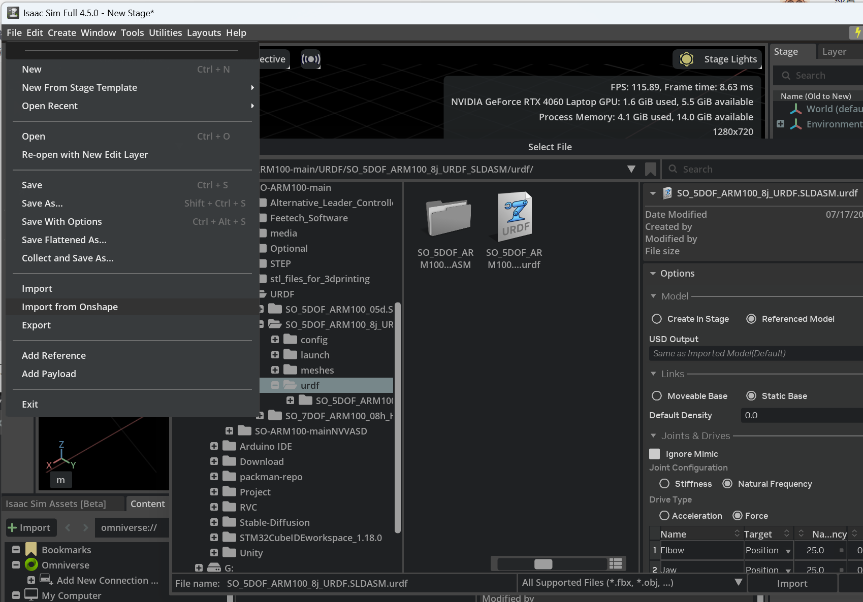Click the lightning bolt icon at top right
863x602 pixels.
[857, 32]
